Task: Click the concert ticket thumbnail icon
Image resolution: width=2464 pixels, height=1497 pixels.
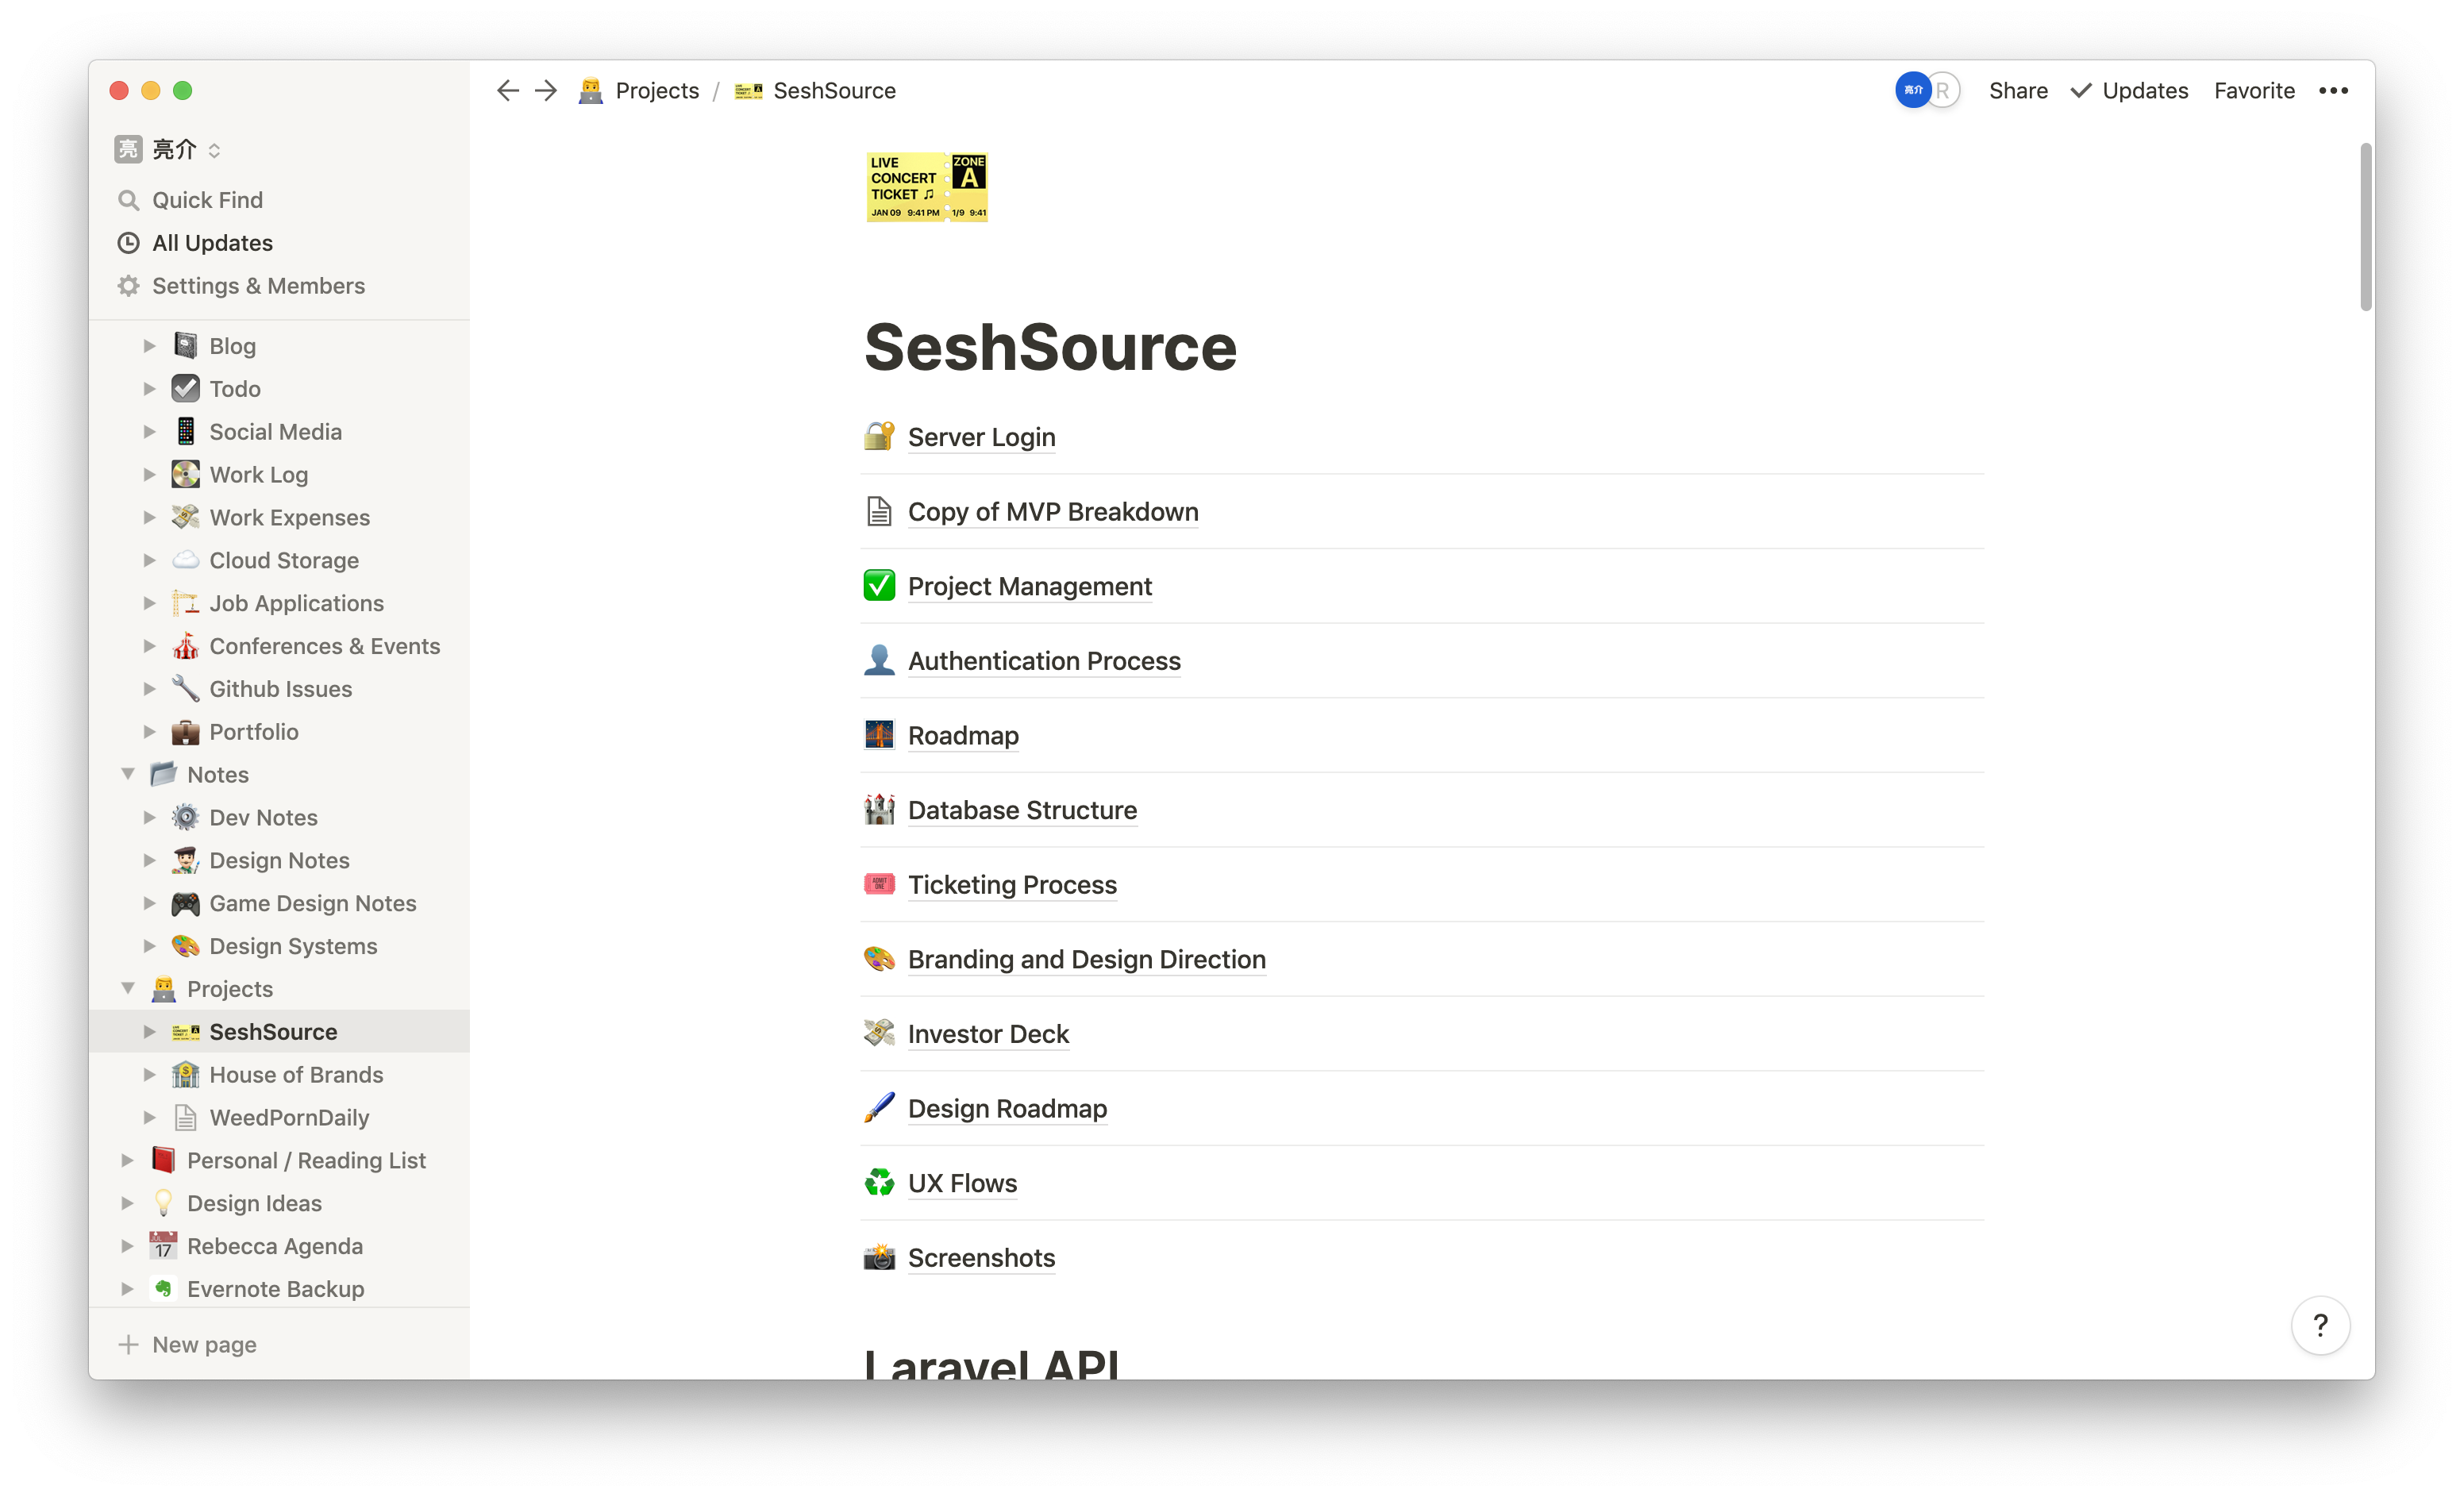Action: coord(926,188)
